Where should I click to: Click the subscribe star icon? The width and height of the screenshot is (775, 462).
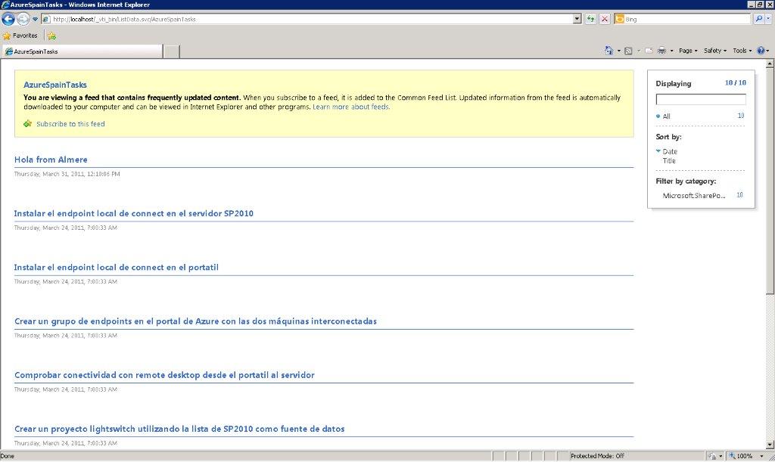click(28, 123)
